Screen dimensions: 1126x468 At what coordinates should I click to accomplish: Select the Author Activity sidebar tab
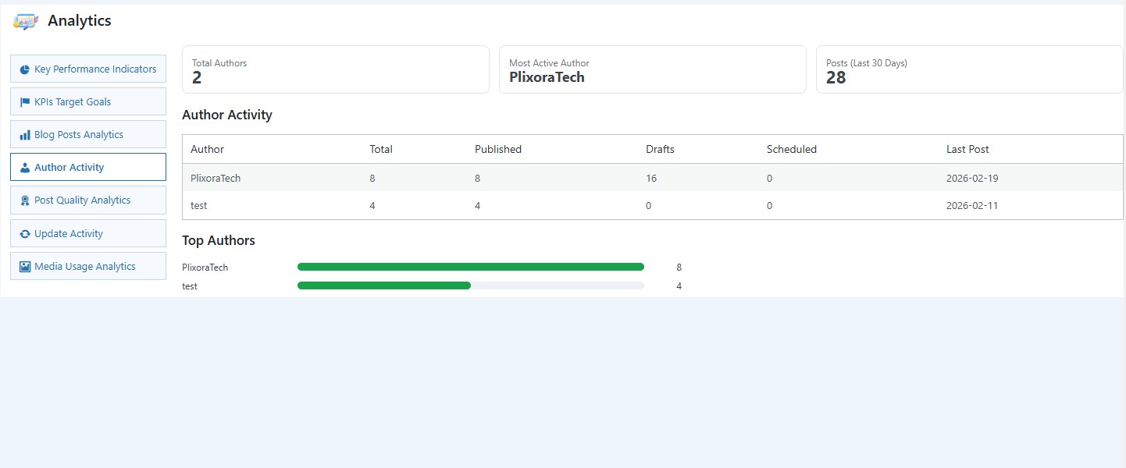click(88, 168)
